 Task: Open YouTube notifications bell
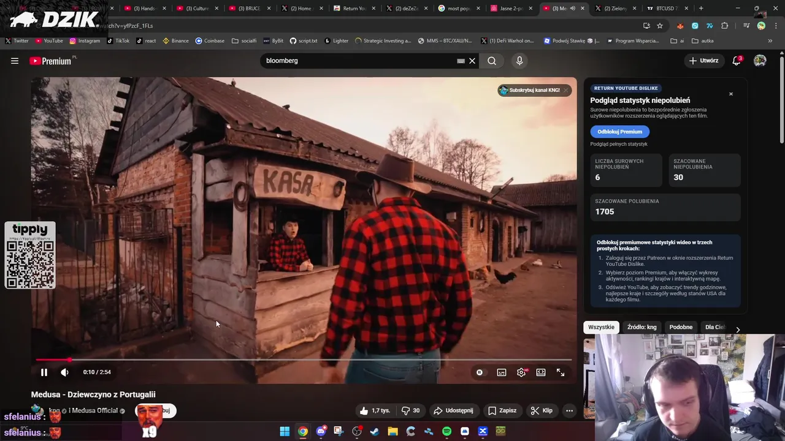(737, 61)
